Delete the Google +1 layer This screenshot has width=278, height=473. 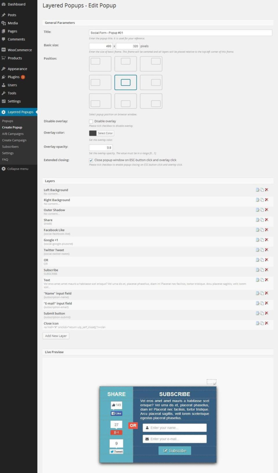[x=267, y=240]
